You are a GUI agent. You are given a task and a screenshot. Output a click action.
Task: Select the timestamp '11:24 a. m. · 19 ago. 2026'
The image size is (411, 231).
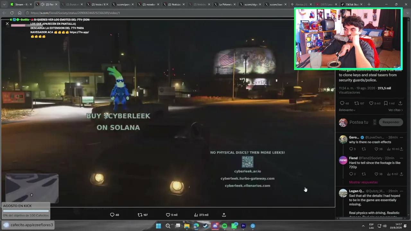pos(357,88)
